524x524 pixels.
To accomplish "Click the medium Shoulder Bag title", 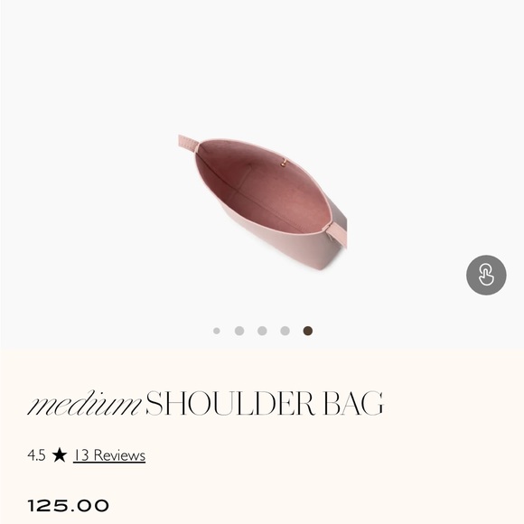I will 205,403.
